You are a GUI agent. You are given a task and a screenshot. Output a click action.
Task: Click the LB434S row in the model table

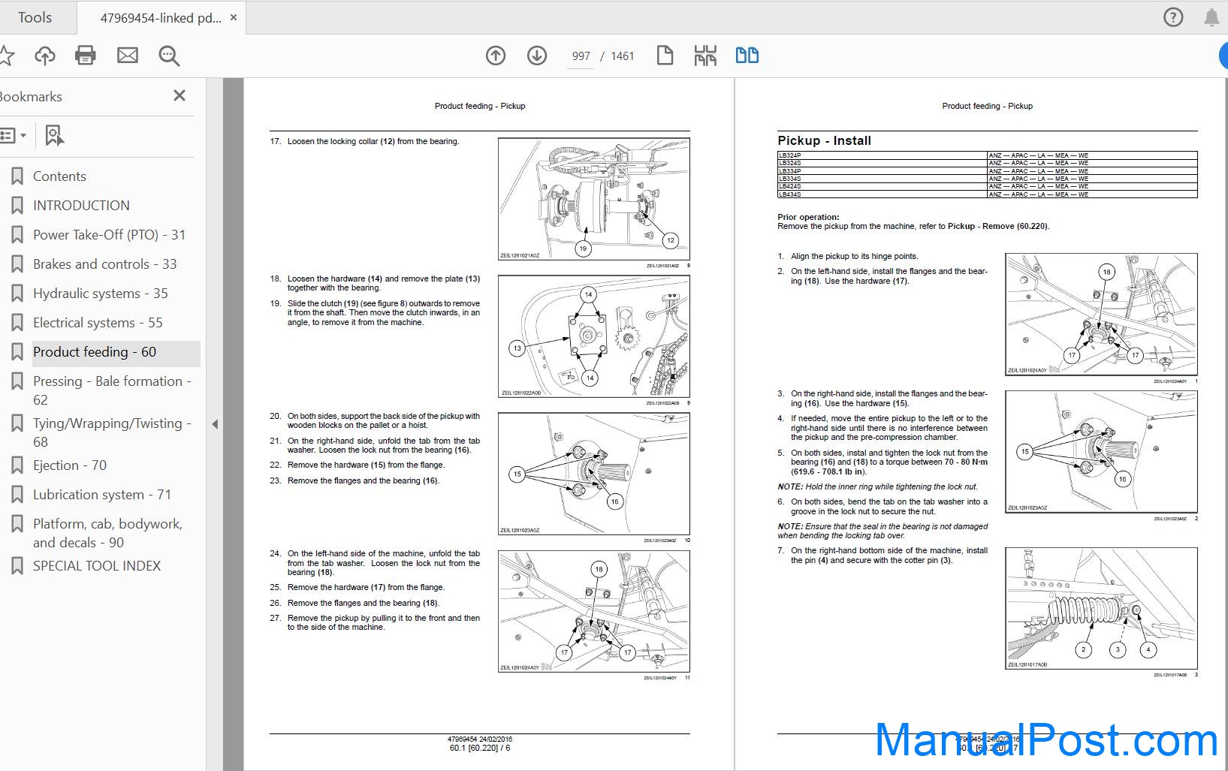[987, 194]
